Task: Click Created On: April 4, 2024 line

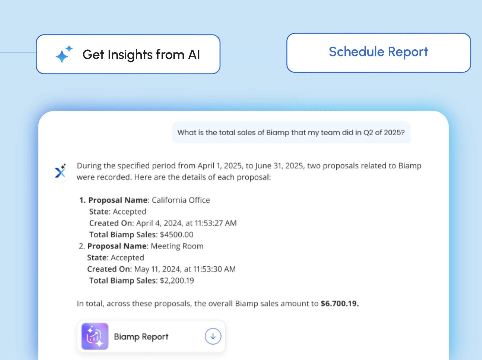Action: [x=163, y=223]
